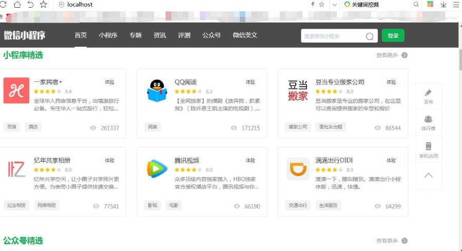
Task: Click the 手机访问 phone icon in sidebar
Action: tap(429, 146)
